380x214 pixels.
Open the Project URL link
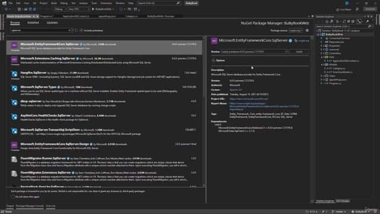[x=249, y=99]
